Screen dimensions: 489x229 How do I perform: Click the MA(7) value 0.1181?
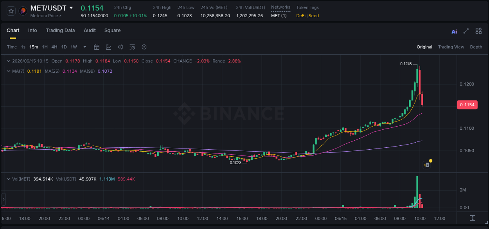click(x=34, y=71)
